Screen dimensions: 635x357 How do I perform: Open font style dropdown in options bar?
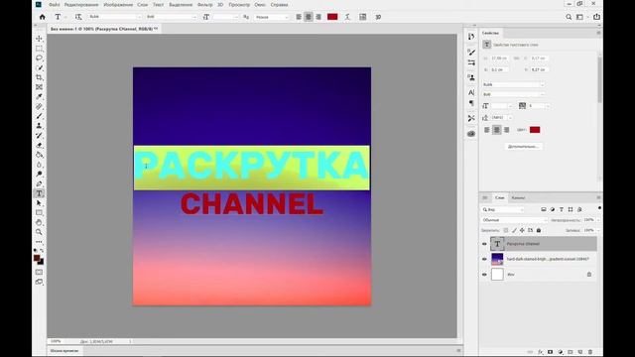click(x=171, y=17)
